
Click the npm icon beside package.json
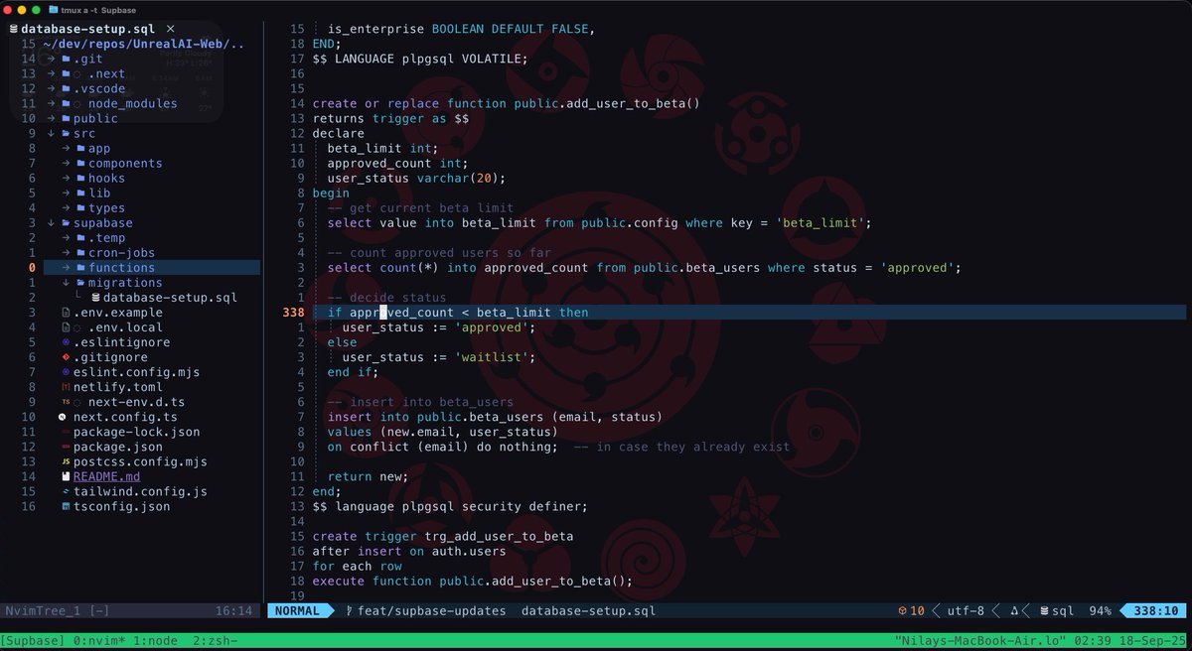pyautogui.click(x=66, y=447)
